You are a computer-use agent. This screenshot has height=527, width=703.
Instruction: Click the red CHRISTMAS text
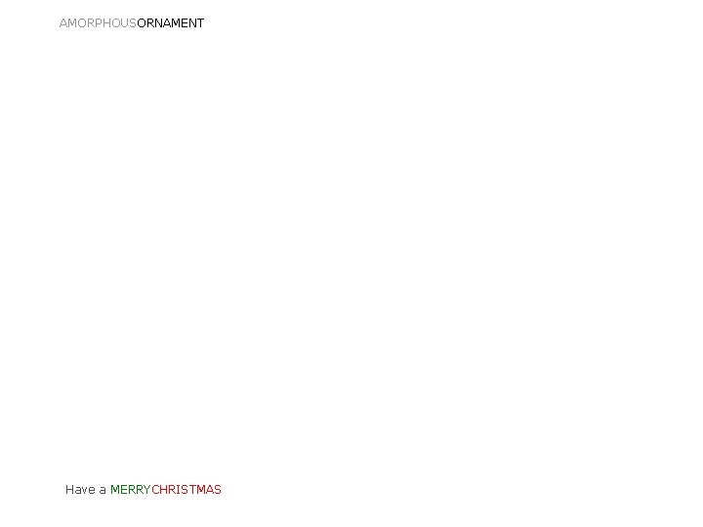click(x=186, y=489)
